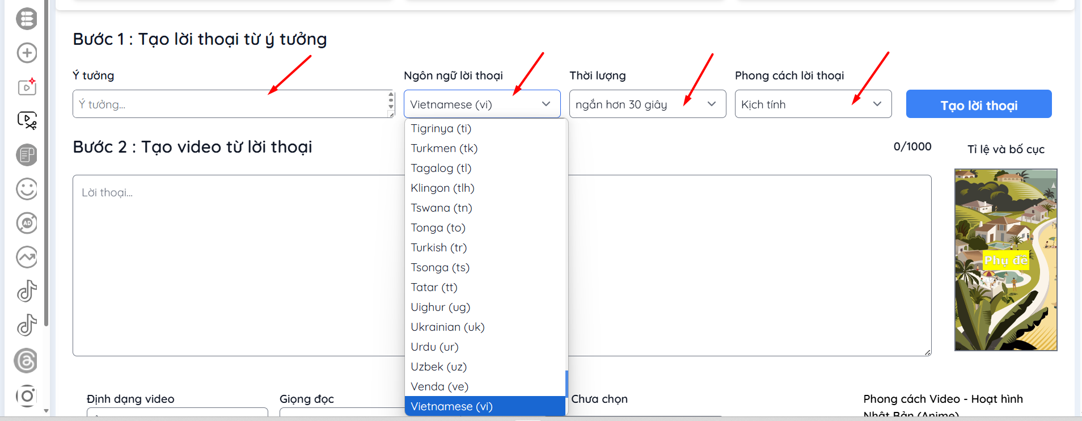Select the video scissors cut icon
The image size is (1082, 421).
click(27, 120)
